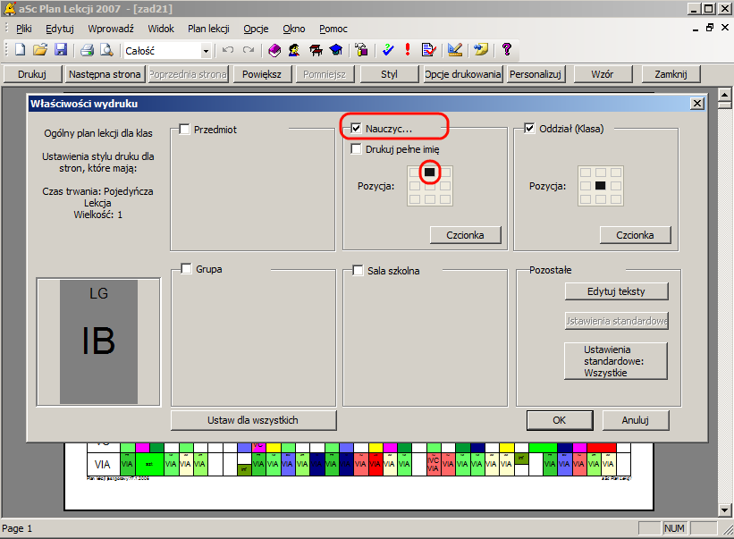Open the Opcje menu
The height and width of the screenshot is (539, 734).
coord(256,29)
